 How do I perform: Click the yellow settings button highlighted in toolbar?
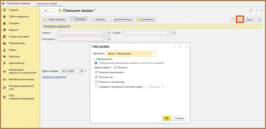[x=240, y=19]
